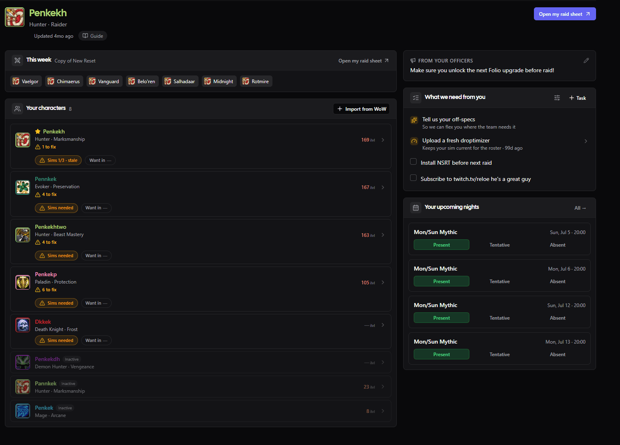
Task: Click Sims needed badge on Pennkek
Action: (x=56, y=208)
